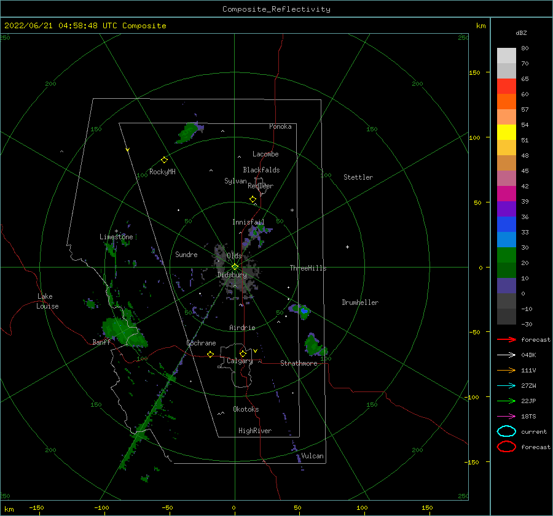553x516 pixels.
Task: Click the Blackfalds city label
Action: 261,170
